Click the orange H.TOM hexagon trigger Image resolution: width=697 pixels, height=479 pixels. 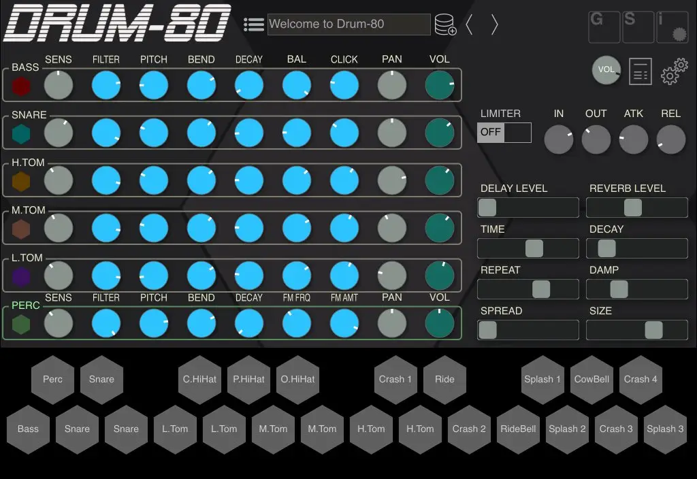pos(21,181)
